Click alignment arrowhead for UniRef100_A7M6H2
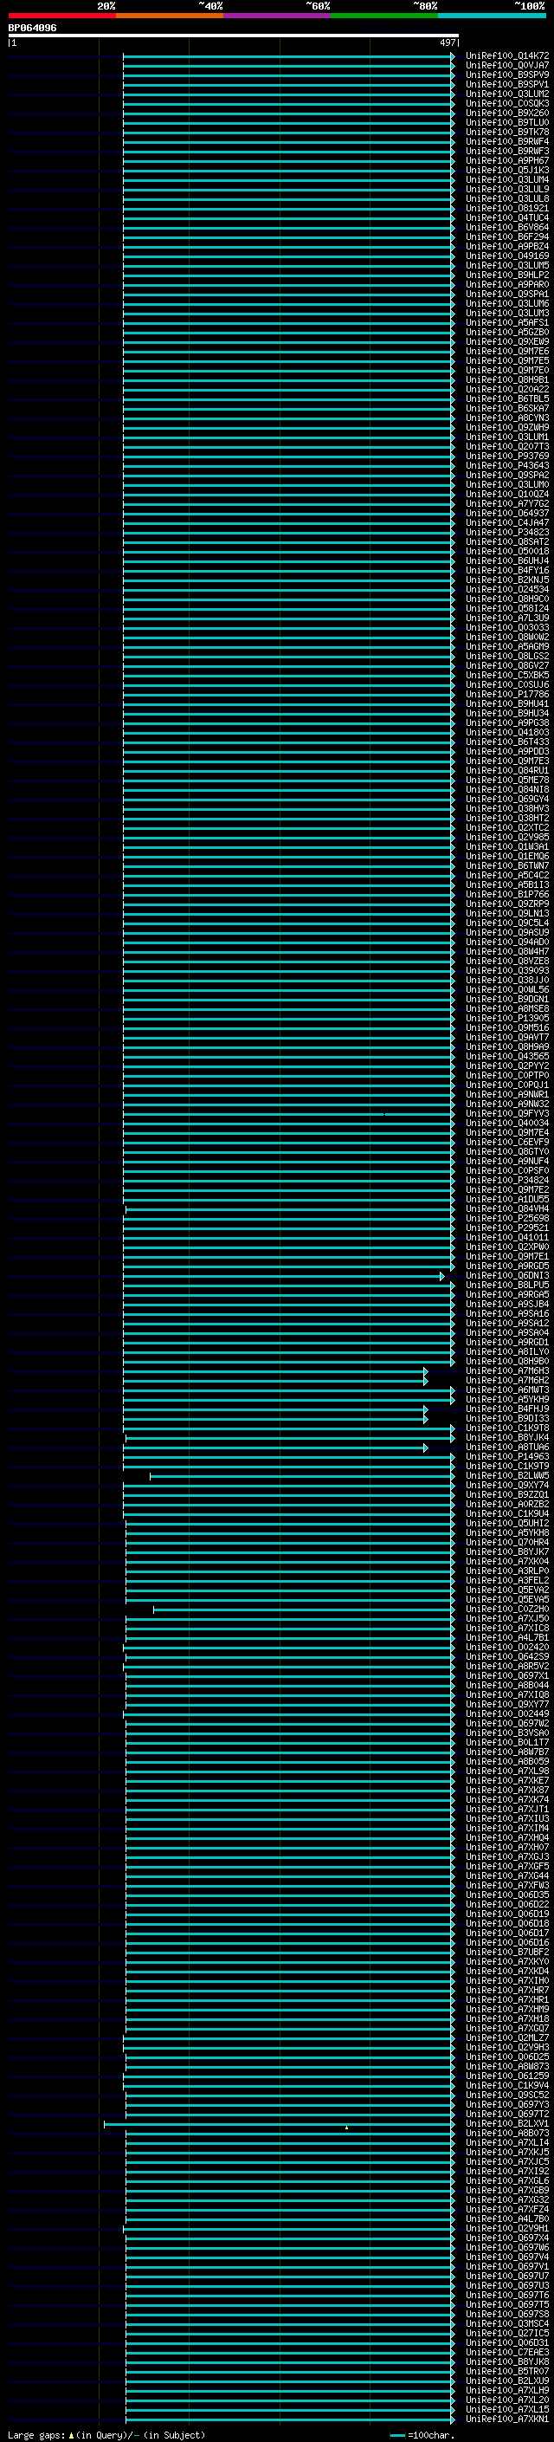This screenshot has height=2442, width=554. [x=425, y=1381]
